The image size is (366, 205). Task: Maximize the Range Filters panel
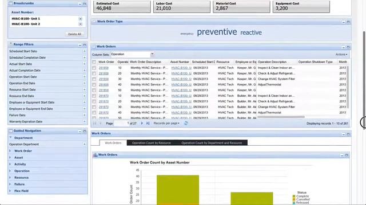(x=85, y=45)
